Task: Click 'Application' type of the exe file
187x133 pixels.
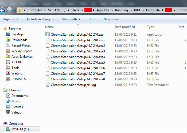Action: (155, 35)
